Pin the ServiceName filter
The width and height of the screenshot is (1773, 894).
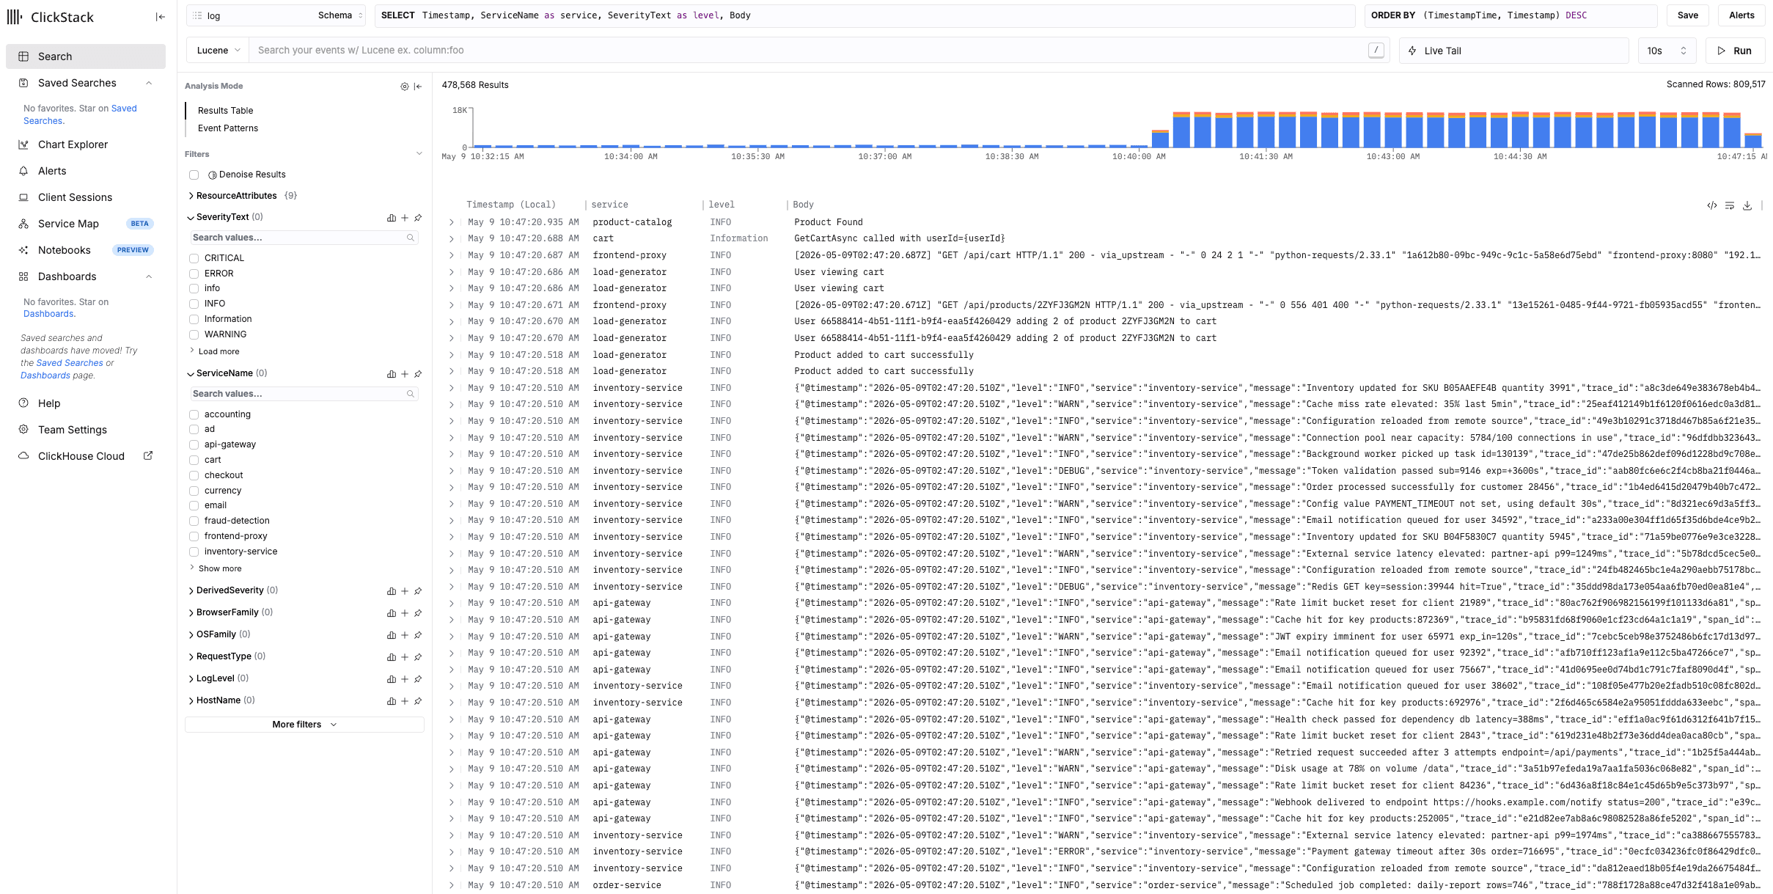[418, 374]
